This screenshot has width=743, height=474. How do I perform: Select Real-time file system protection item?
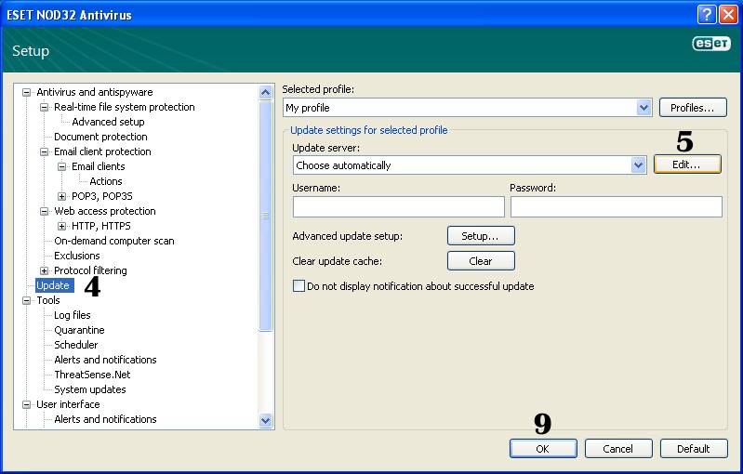[125, 107]
